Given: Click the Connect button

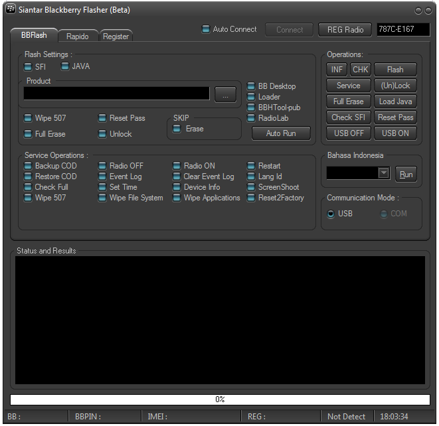Looking at the screenshot, I should point(290,30).
